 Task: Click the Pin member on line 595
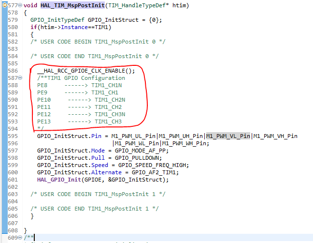point(96,136)
